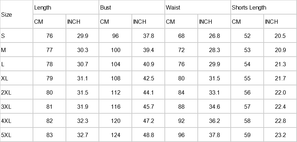Select the 3XL size row label
The width and height of the screenshot is (297, 142).
coord(16,107)
